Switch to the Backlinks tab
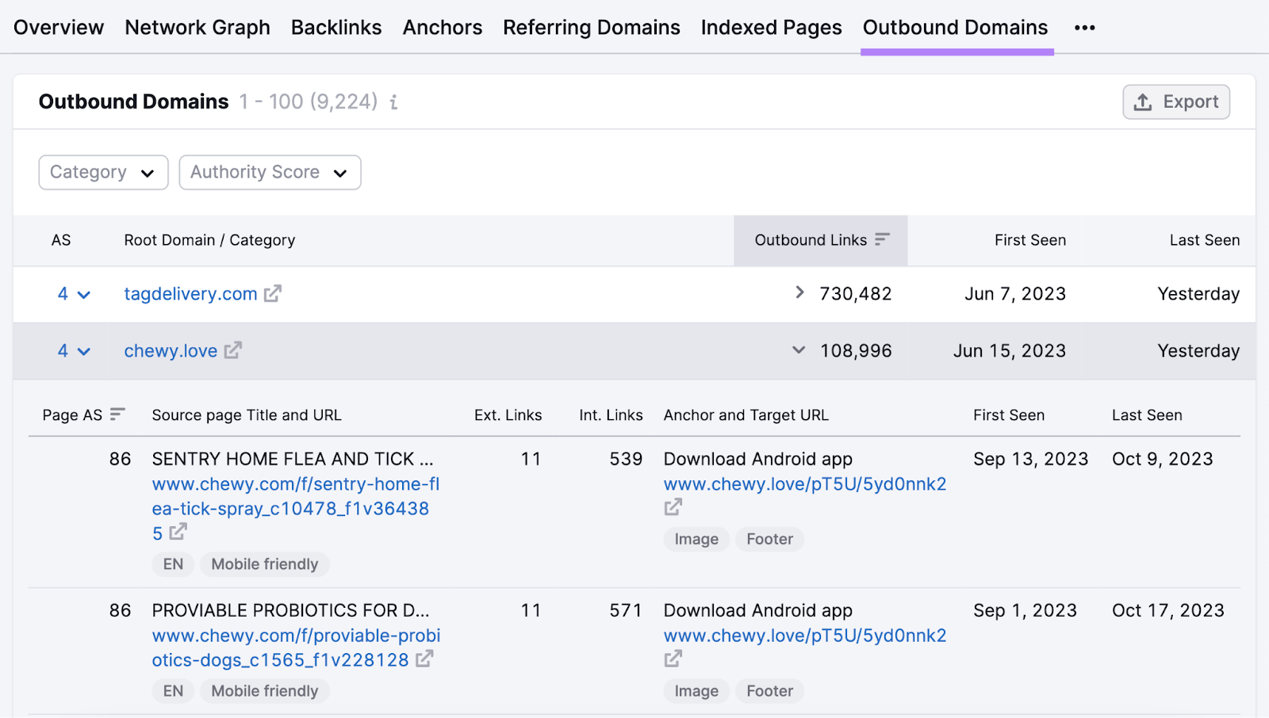Screen dimensions: 1269x718 coord(336,26)
